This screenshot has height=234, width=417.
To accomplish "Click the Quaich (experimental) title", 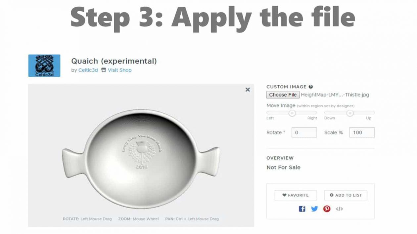I will [x=114, y=61].
